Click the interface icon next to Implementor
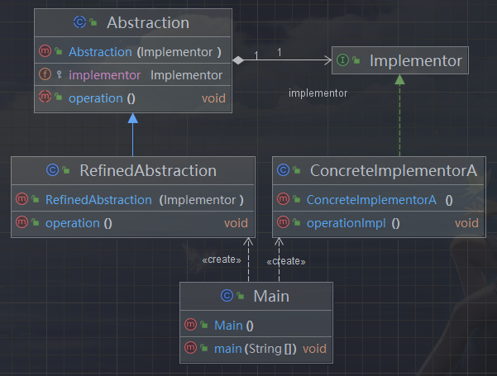 click(346, 60)
